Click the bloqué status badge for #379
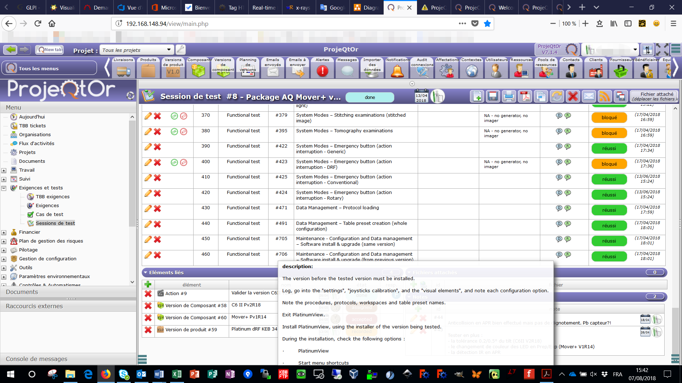 [609, 117]
